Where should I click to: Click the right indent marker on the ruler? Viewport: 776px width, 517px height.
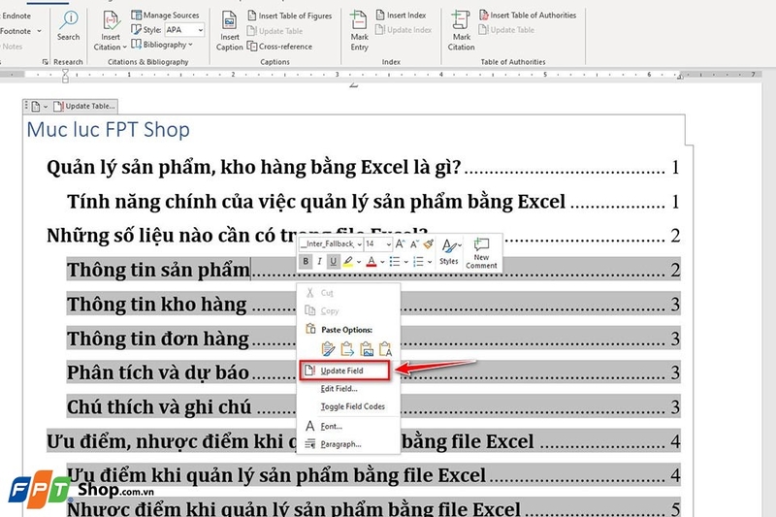(x=681, y=77)
